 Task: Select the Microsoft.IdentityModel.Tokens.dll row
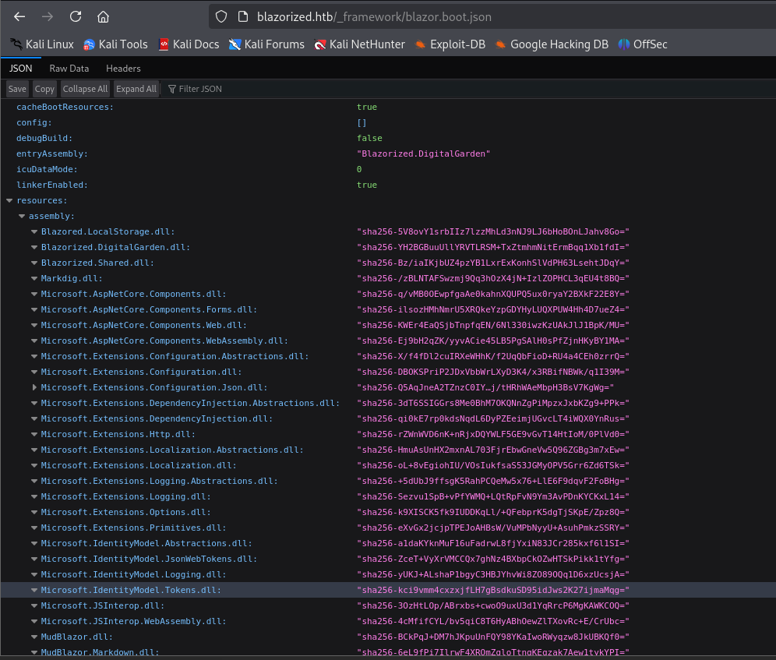tap(131, 590)
